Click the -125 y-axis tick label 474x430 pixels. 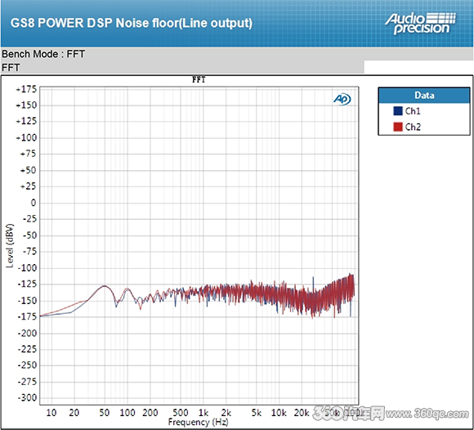click(27, 284)
